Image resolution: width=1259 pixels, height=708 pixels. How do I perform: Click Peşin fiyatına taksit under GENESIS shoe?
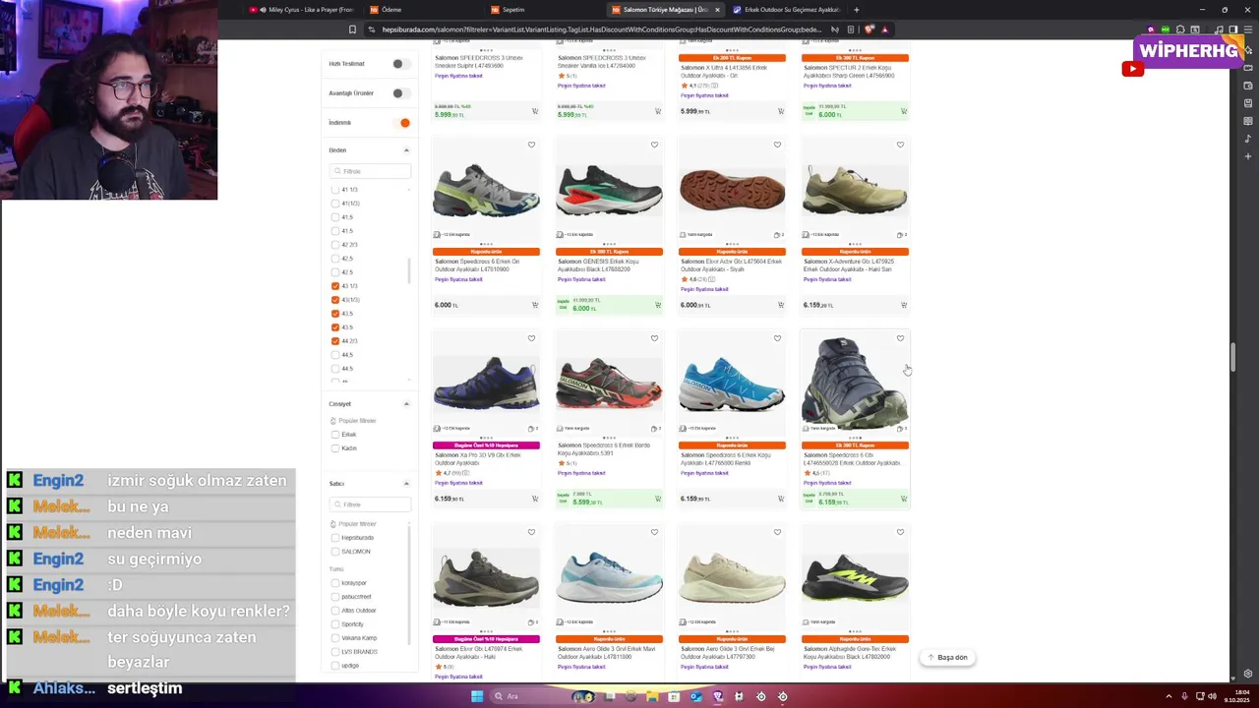[581, 279]
